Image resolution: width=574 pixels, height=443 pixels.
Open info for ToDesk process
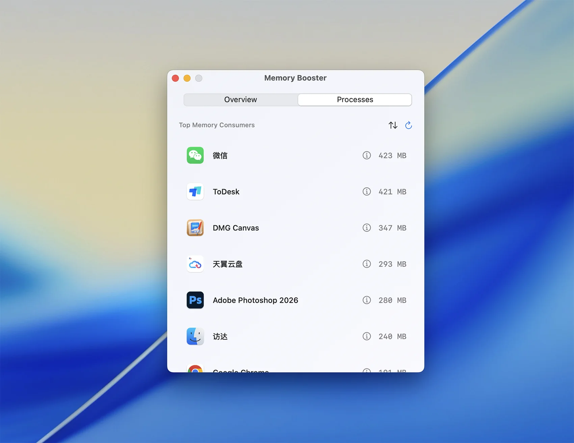367,191
